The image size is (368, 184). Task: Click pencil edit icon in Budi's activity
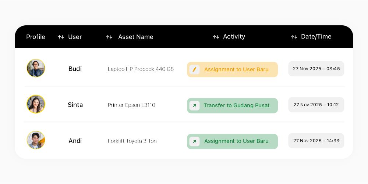tap(195, 69)
